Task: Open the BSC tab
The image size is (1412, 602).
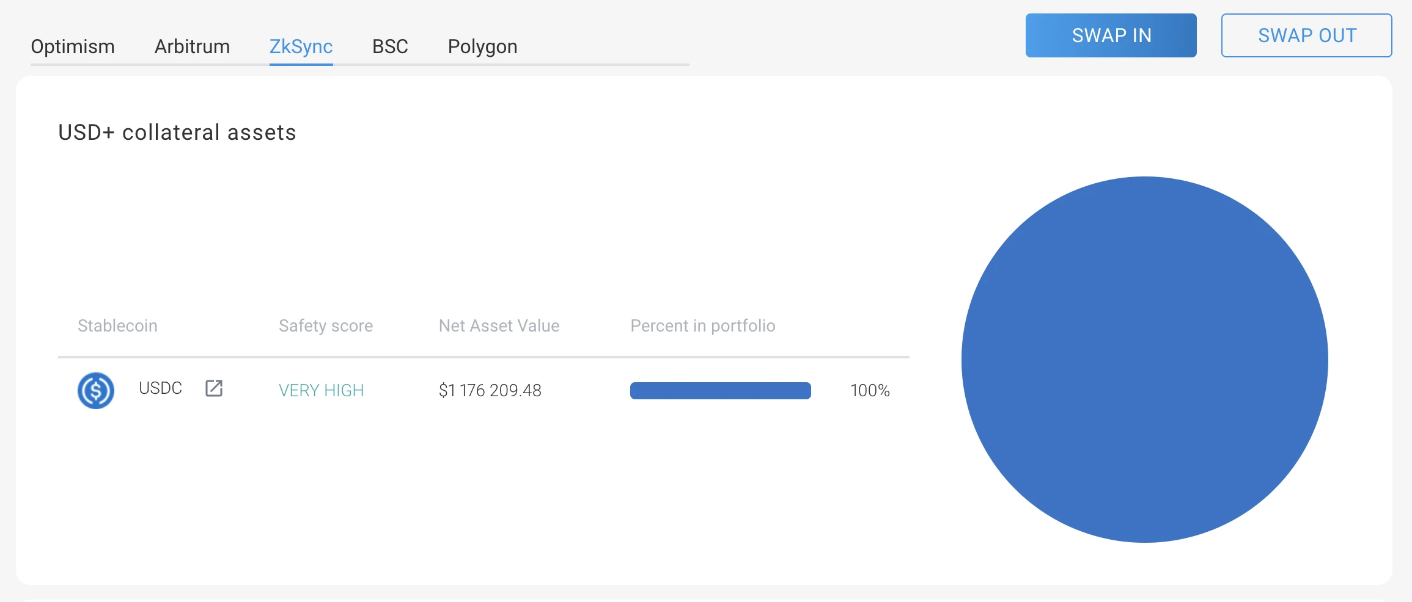Action: pos(390,46)
